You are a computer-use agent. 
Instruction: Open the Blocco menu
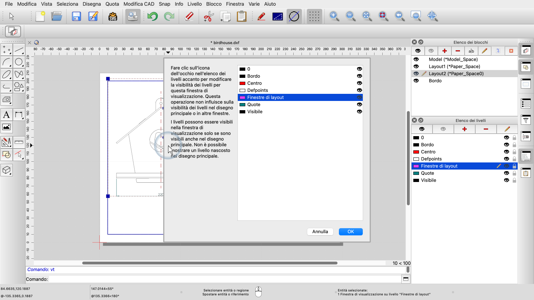(214, 4)
